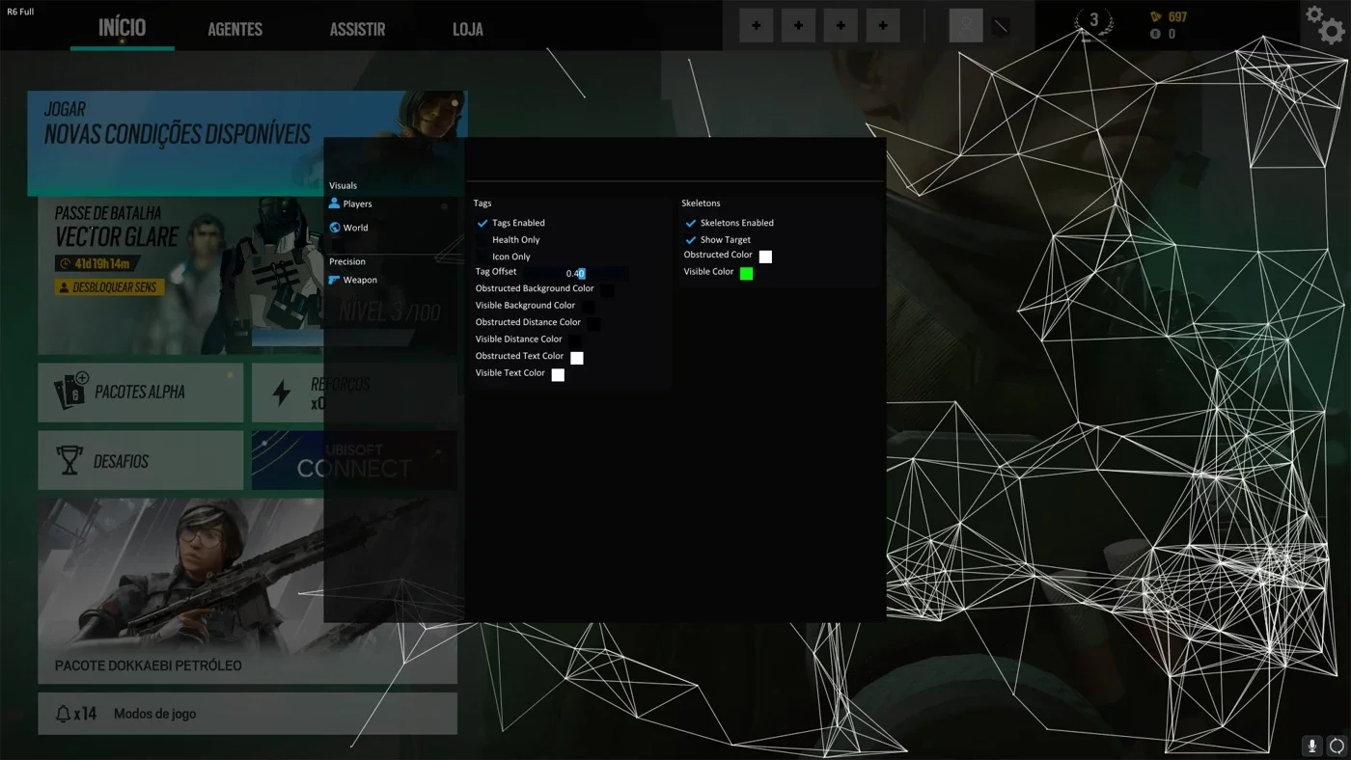Click the notification bell icon with x14

click(x=63, y=714)
